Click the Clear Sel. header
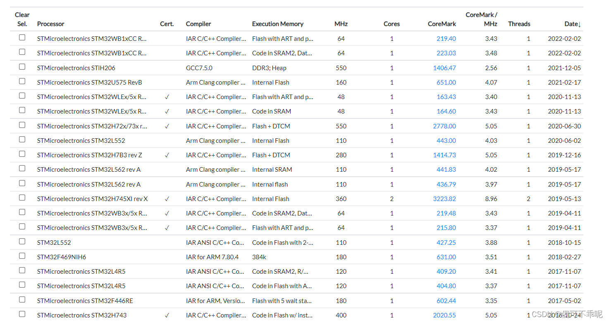 coord(22,19)
